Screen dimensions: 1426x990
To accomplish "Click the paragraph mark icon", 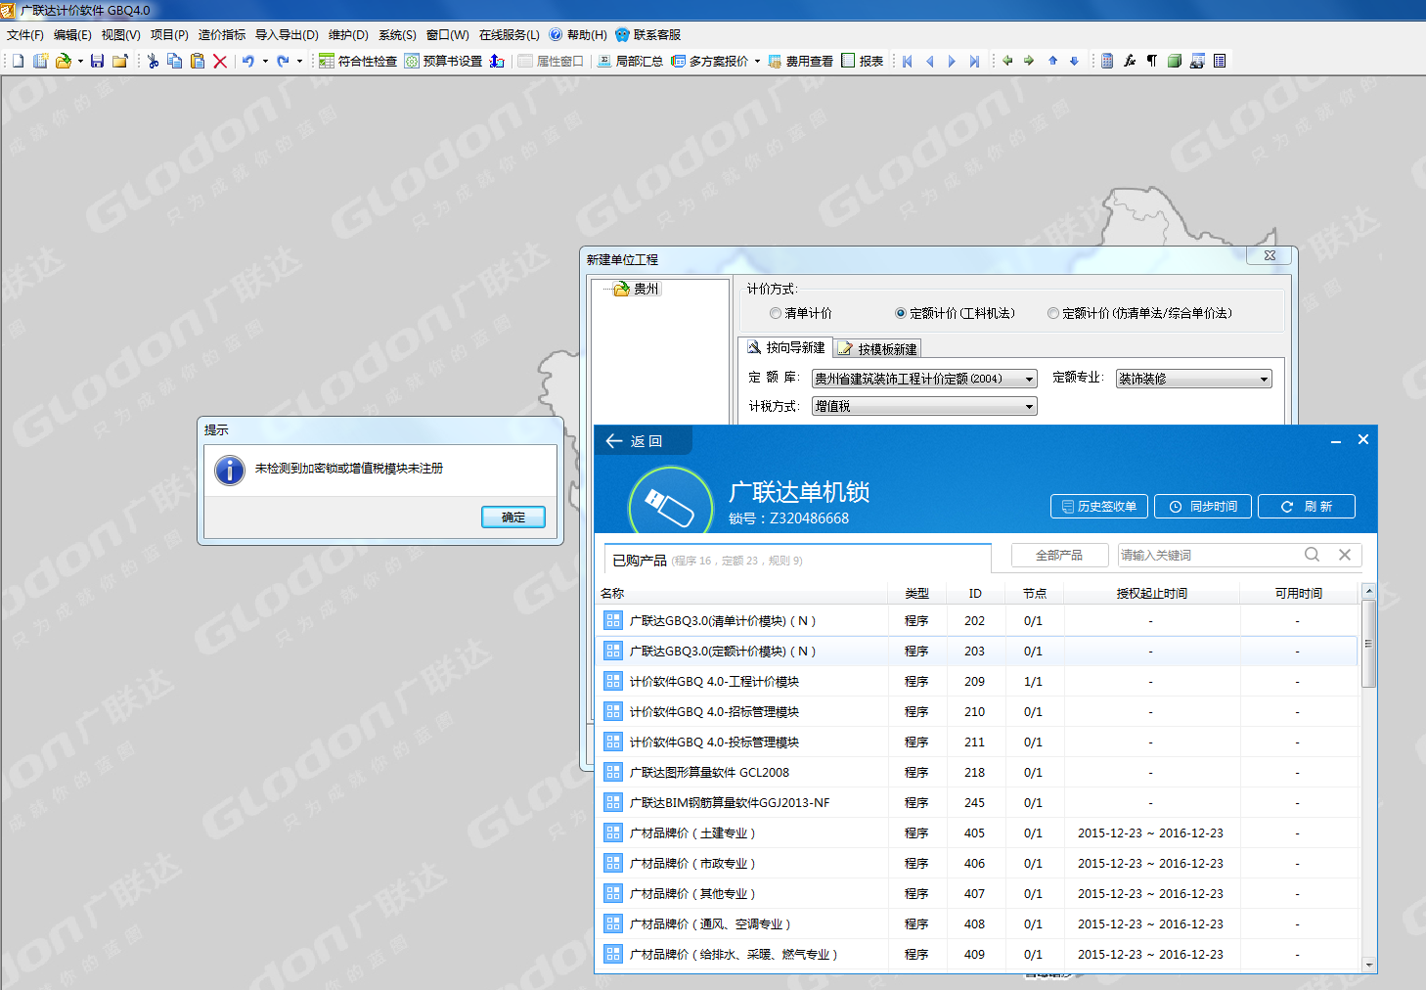I will [1152, 61].
